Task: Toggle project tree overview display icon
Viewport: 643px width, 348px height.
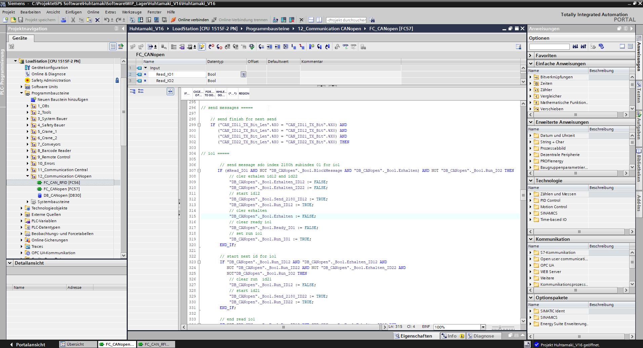Action: click(x=113, y=46)
